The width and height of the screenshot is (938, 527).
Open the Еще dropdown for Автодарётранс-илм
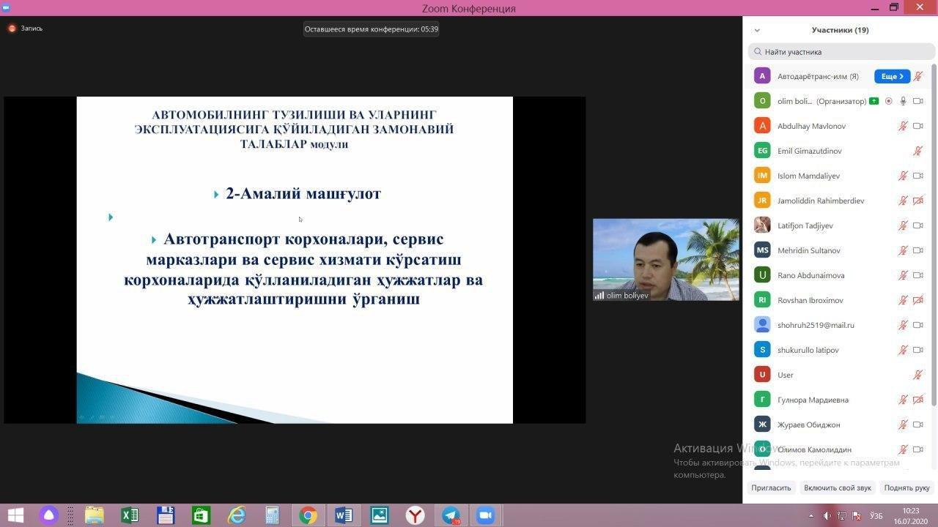pos(892,76)
